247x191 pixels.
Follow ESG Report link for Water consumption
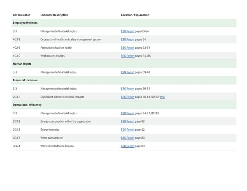128,138
